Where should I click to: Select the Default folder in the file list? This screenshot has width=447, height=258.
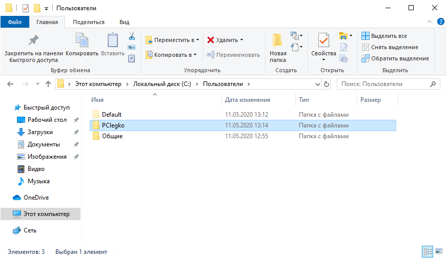(111, 114)
